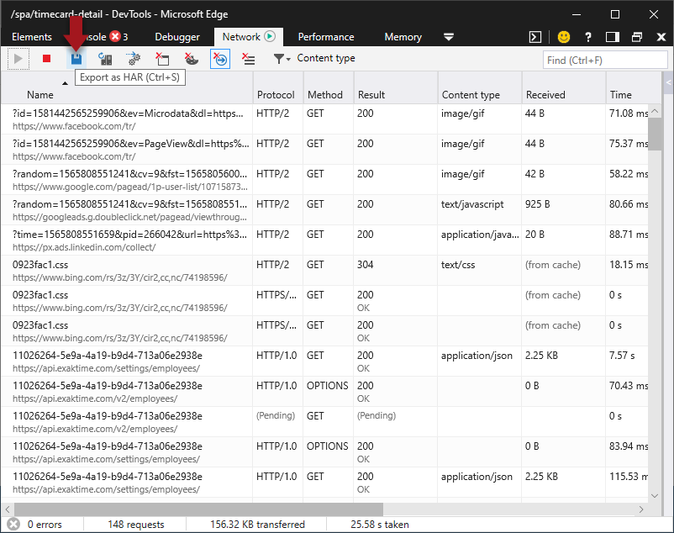The width and height of the screenshot is (674, 533).
Task: Select the 83.94 ms OPTIONS settings/employees request
Action: (x=324, y=452)
